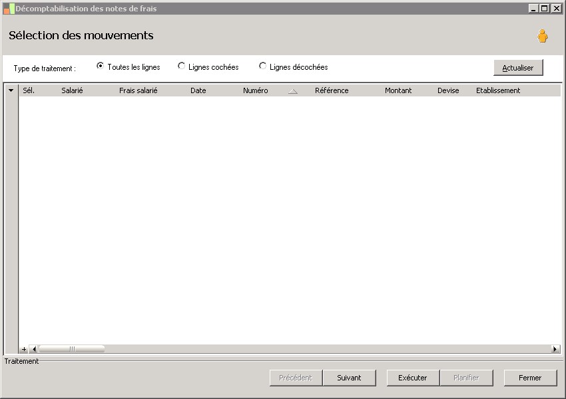Click the Etablissement column header
Image resolution: width=566 pixels, height=399 pixels.
click(498, 90)
